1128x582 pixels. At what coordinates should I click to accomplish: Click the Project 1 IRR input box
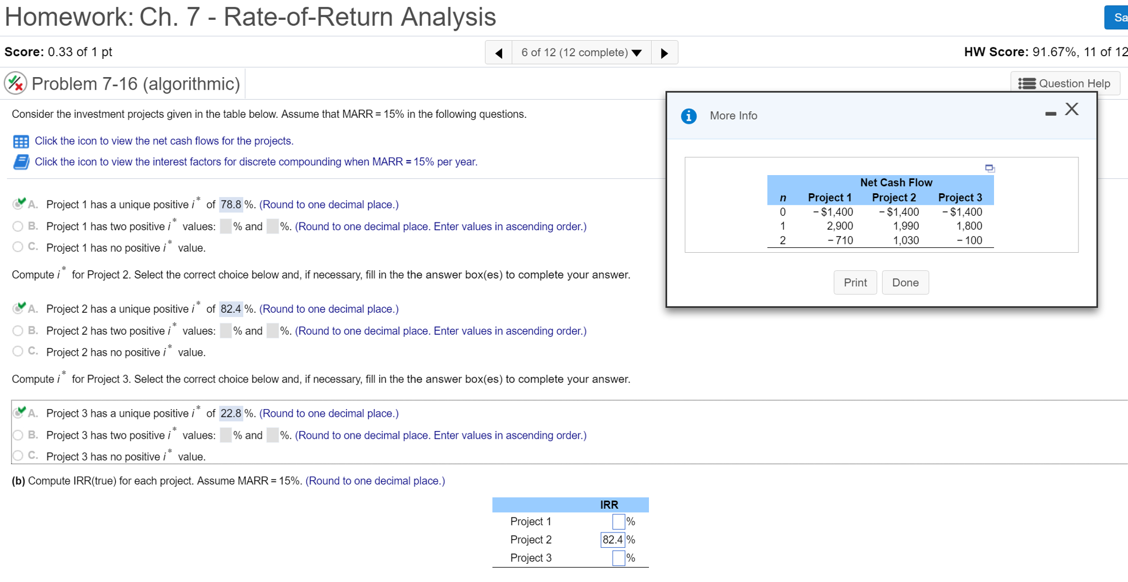pyautogui.click(x=618, y=521)
